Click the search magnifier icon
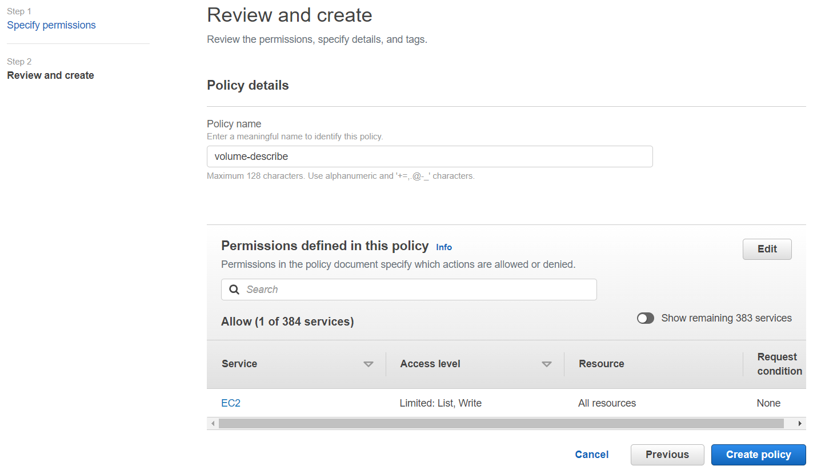This screenshot has height=470, width=821. (234, 290)
